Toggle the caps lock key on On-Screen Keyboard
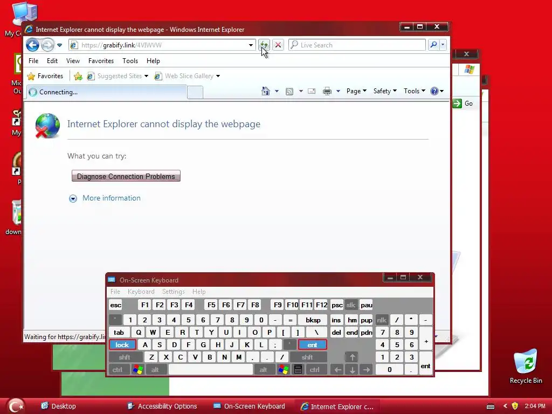The height and width of the screenshot is (414, 552). click(x=122, y=344)
